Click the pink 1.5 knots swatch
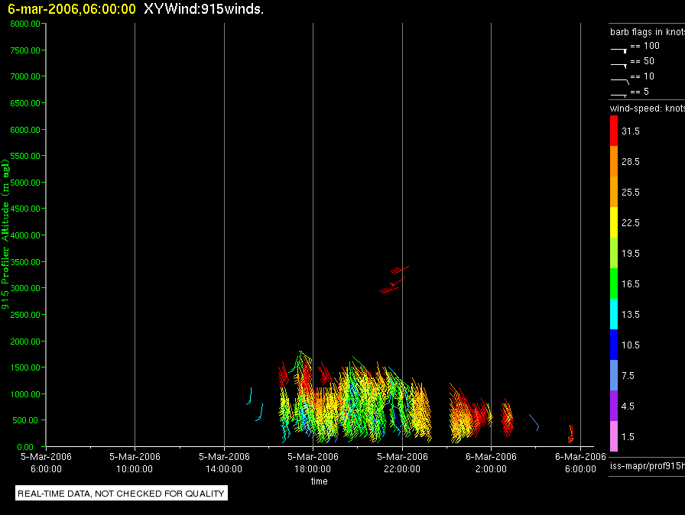 click(x=614, y=436)
